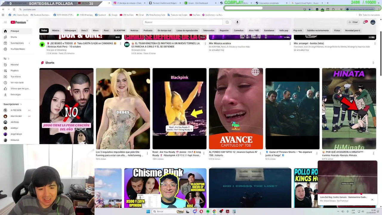Start voice search with the microphone icon

coord(237,22)
